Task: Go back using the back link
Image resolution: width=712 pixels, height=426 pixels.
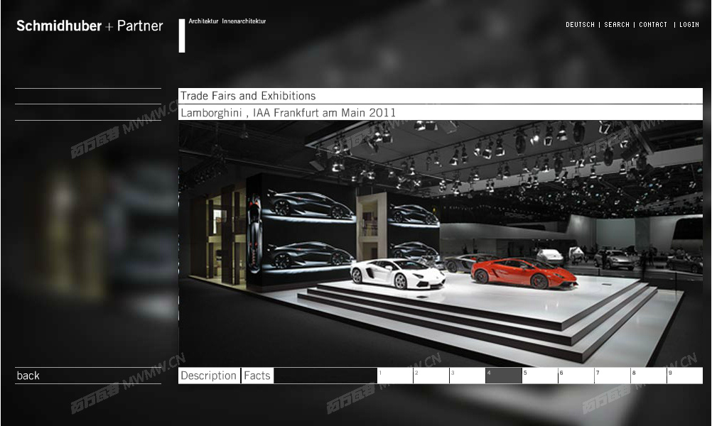Action: (28, 376)
